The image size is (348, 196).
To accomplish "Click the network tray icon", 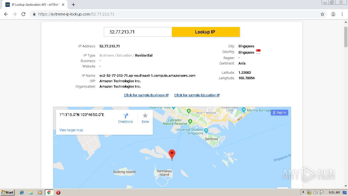I will tap(309, 192).
